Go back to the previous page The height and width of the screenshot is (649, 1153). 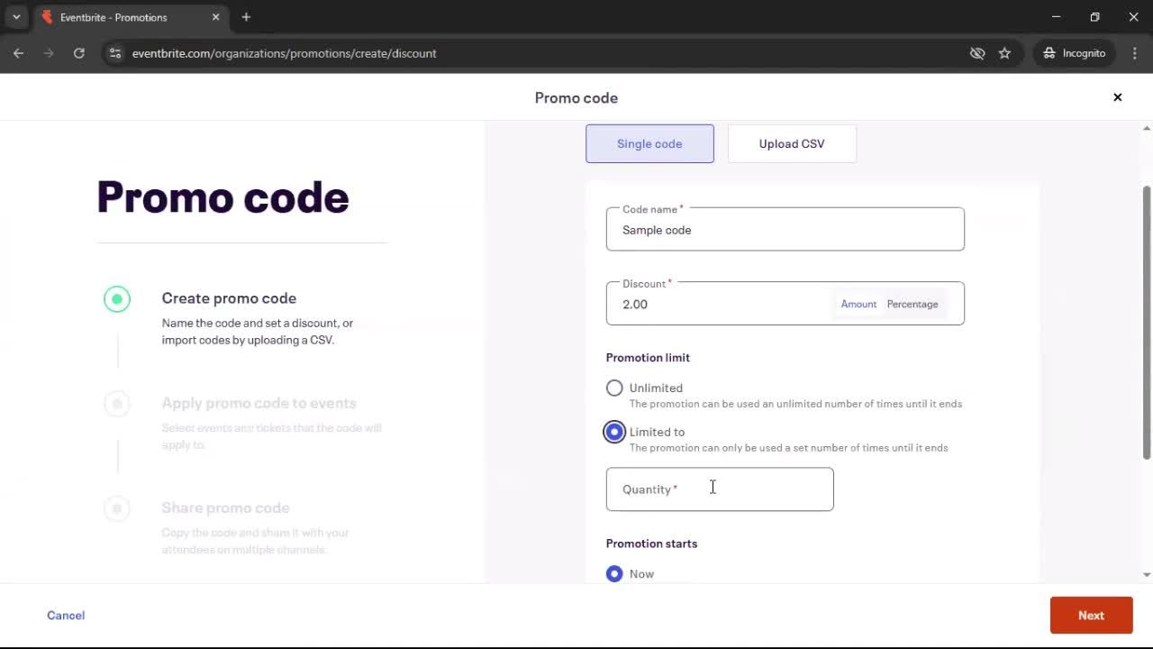click(18, 53)
